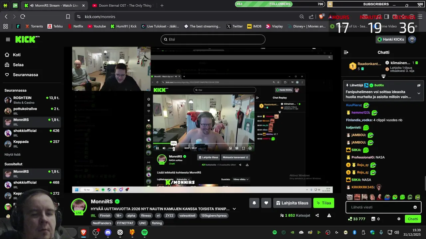Open the emoji picker in chat input
Viewport: 426px width, 239px height.
415,207
